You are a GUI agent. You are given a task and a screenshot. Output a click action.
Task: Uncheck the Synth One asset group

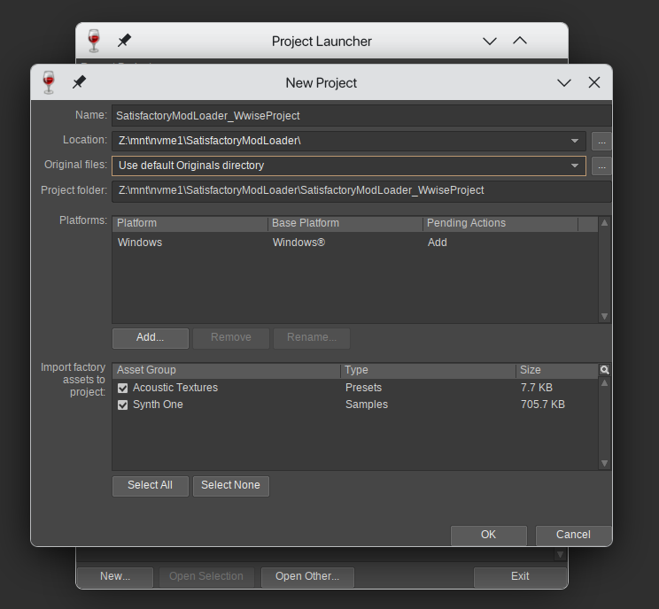tap(123, 405)
